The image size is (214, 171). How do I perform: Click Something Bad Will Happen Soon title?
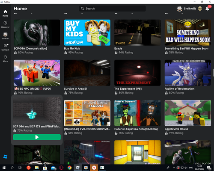click(x=187, y=48)
